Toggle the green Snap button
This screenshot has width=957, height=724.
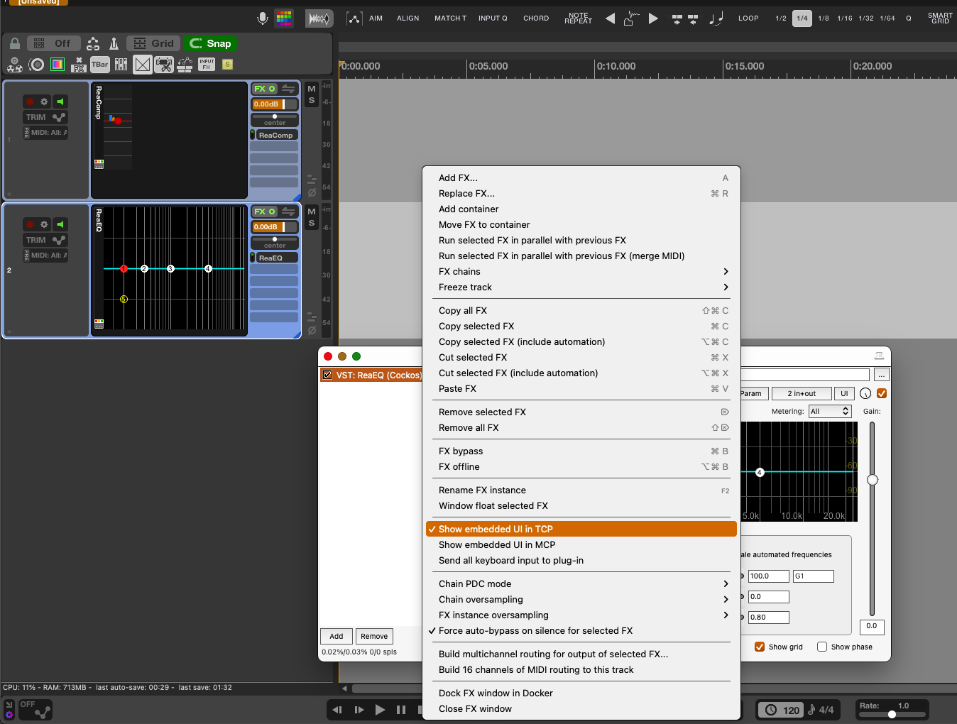click(x=211, y=44)
